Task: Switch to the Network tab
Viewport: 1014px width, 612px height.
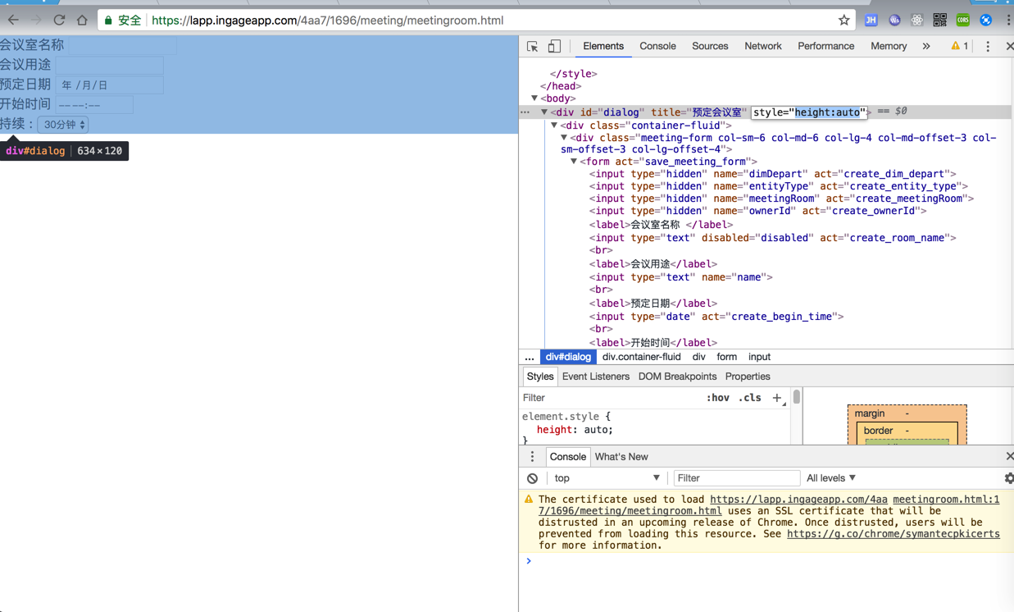Action: click(x=762, y=47)
